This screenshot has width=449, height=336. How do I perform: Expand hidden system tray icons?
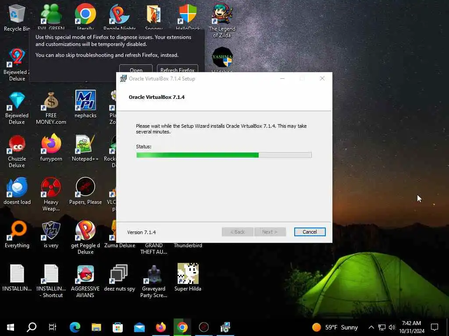point(371,327)
